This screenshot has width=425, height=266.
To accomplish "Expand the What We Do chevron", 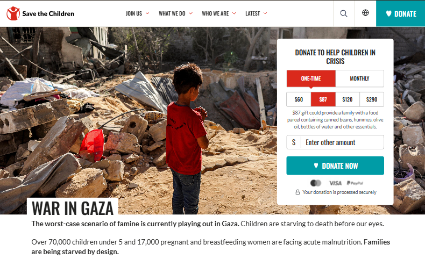I will [190, 13].
